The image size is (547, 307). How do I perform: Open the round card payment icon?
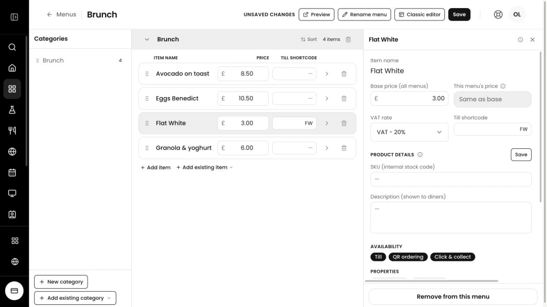(14, 291)
